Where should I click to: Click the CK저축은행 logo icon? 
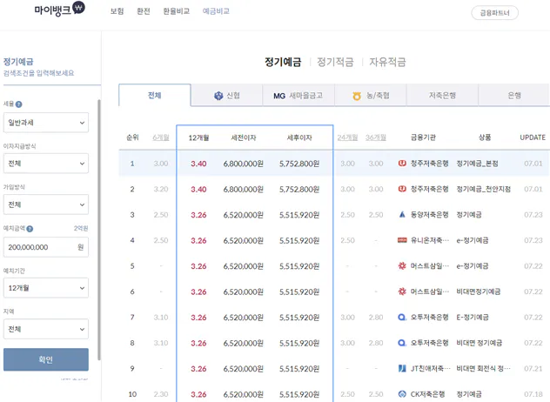pos(402,394)
